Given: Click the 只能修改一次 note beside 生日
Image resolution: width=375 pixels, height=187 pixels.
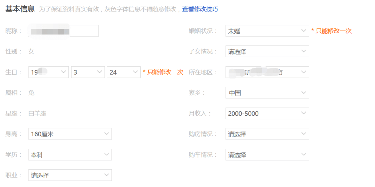Looking at the screenshot, I should (x=163, y=72).
